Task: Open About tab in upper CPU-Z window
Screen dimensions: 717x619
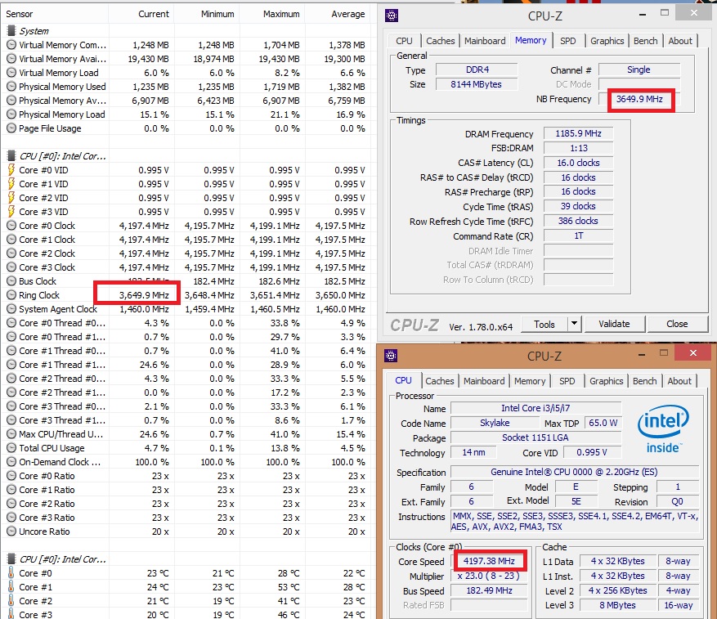Action: click(680, 41)
